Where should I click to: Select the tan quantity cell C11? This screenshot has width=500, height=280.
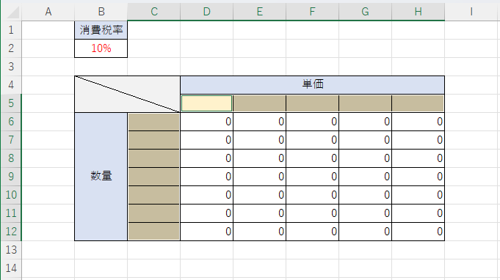[x=154, y=213]
